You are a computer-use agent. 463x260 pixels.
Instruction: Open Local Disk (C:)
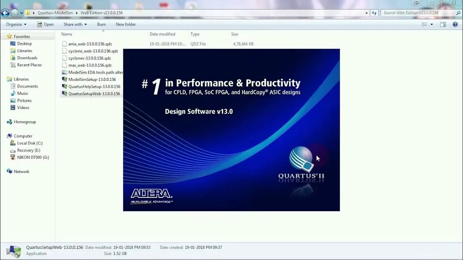pos(30,143)
